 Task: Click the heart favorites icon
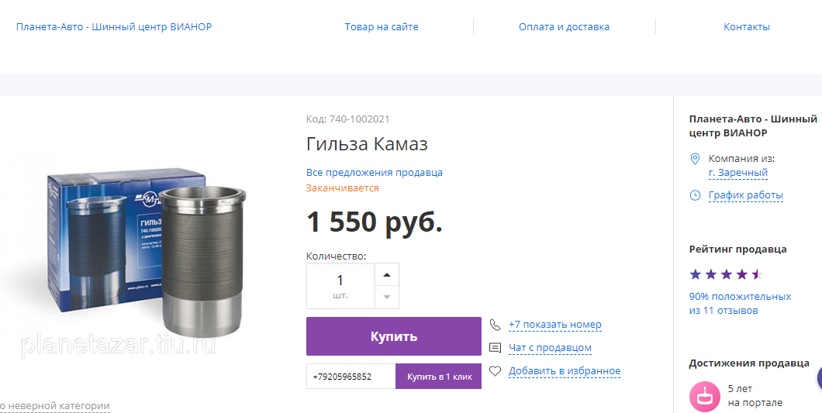click(x=495, y=371)
